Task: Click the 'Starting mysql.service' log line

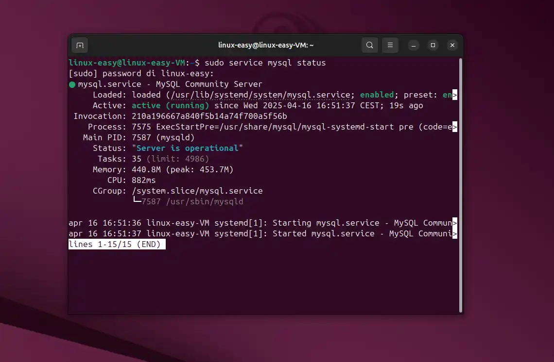Action: click(263, 223)
